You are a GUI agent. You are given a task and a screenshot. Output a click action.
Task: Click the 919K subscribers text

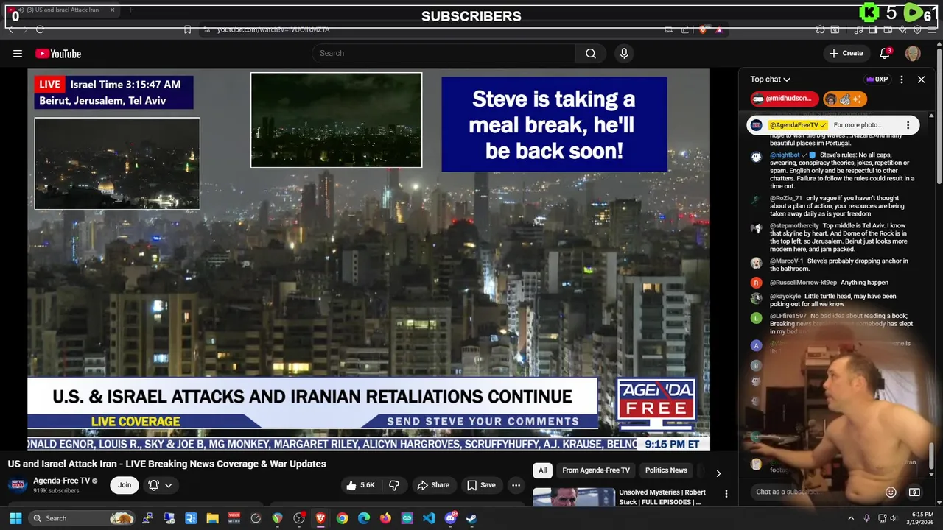[56, 491]
